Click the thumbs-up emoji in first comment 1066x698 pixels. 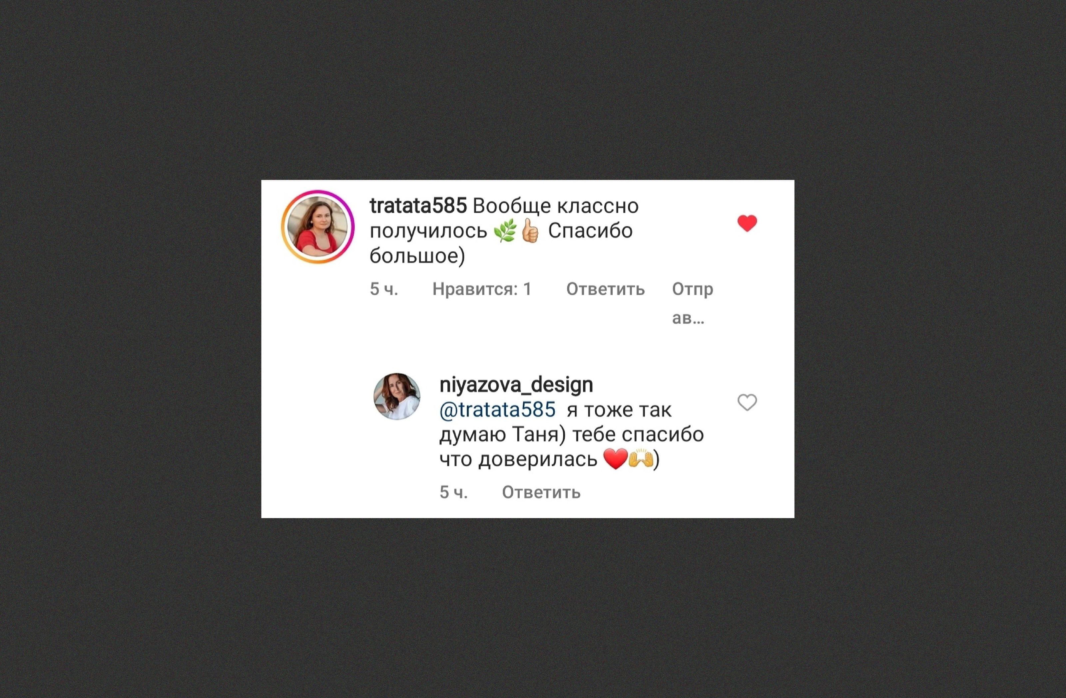point(530,231)
